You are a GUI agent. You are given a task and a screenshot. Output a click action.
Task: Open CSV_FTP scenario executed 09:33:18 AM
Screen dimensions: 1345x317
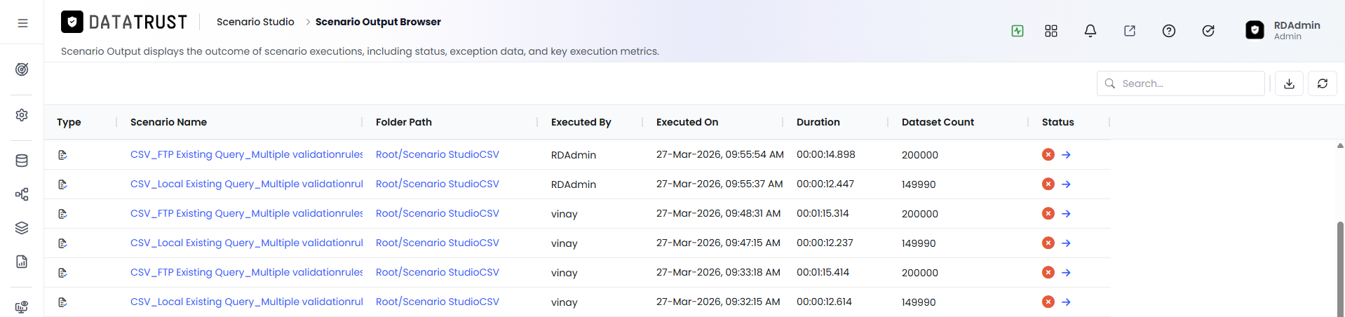click(x=246, y=272)
